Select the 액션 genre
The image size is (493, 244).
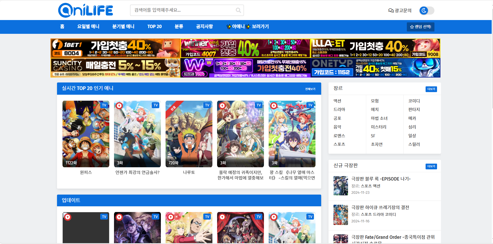coord(337,101)
